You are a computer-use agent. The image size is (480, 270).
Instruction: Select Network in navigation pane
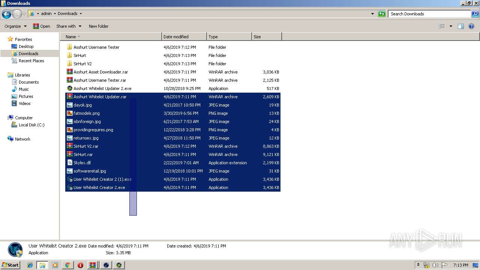[22, 139]
